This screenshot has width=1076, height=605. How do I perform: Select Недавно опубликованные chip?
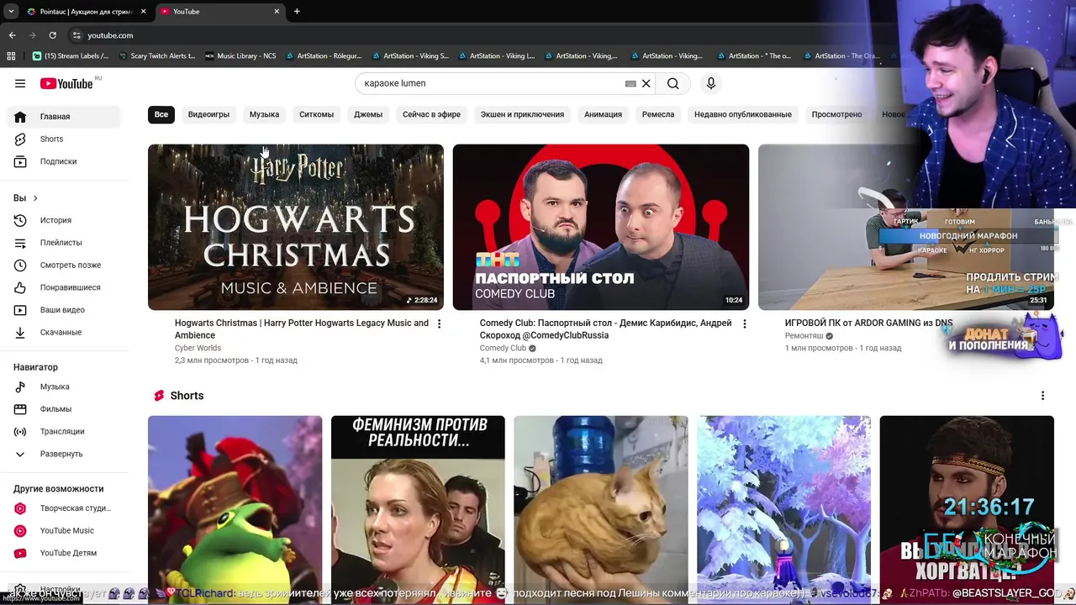point(743,114)
